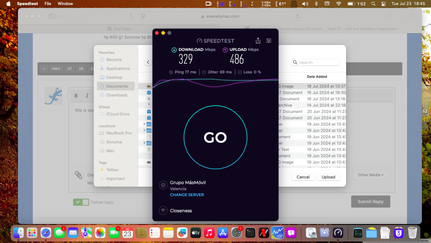Select Applications in the file dialog sidebar
The width and height of the screenshot is (431, 243).
click(x=116, y=68)
